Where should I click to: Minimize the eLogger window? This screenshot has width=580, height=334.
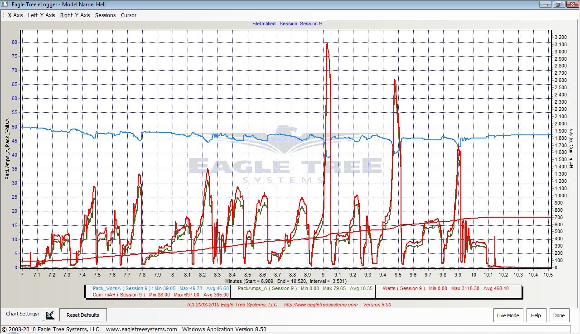(x=546, y=4)
